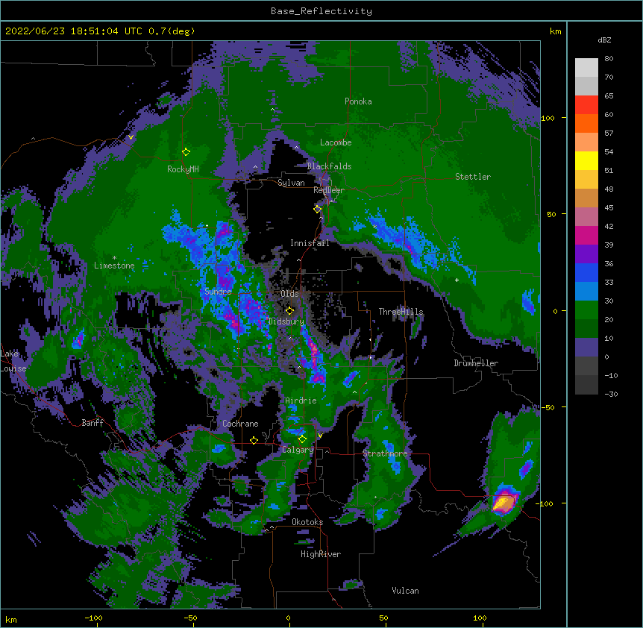Click the Base_Reflectivity title text
The height and width of the screenshot is (628, 643).
click(x=321, y=11)
